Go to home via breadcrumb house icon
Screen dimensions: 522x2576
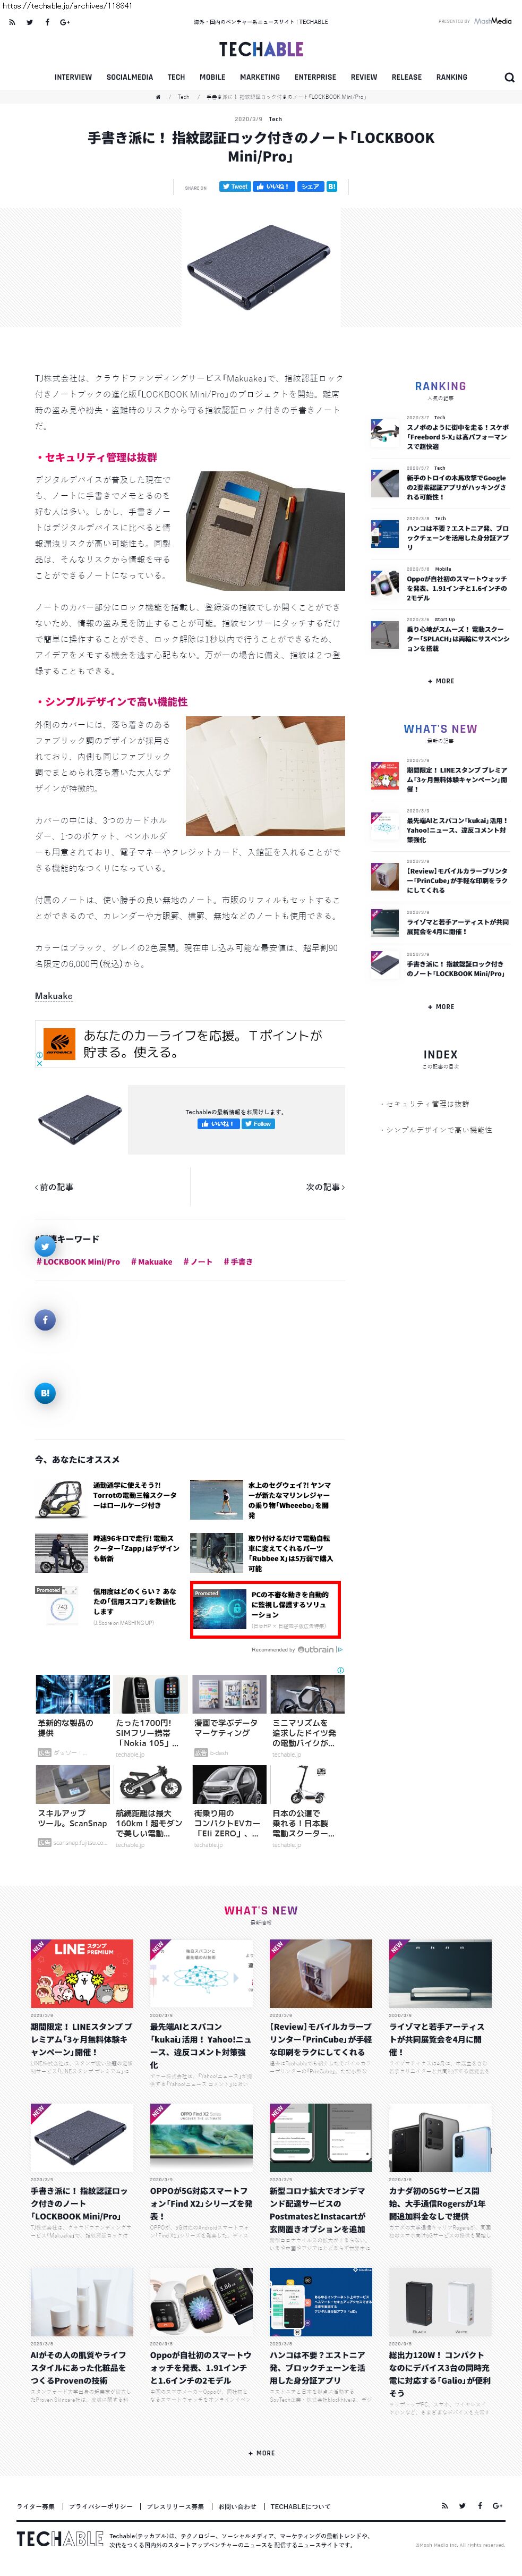point(158,97)
